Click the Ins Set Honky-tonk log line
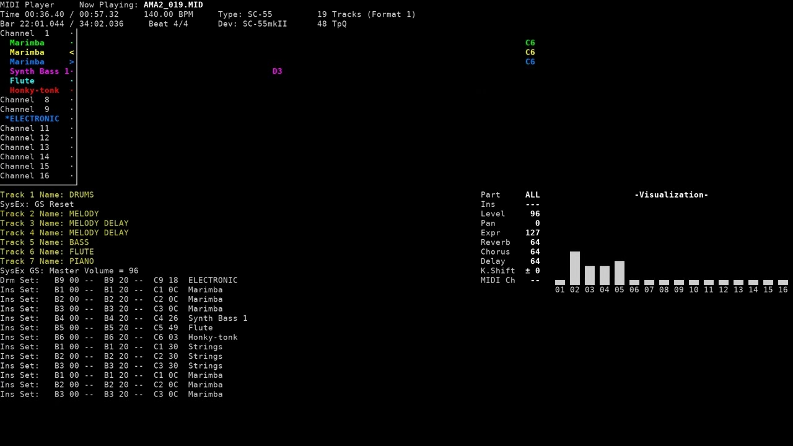 (119, 337)
